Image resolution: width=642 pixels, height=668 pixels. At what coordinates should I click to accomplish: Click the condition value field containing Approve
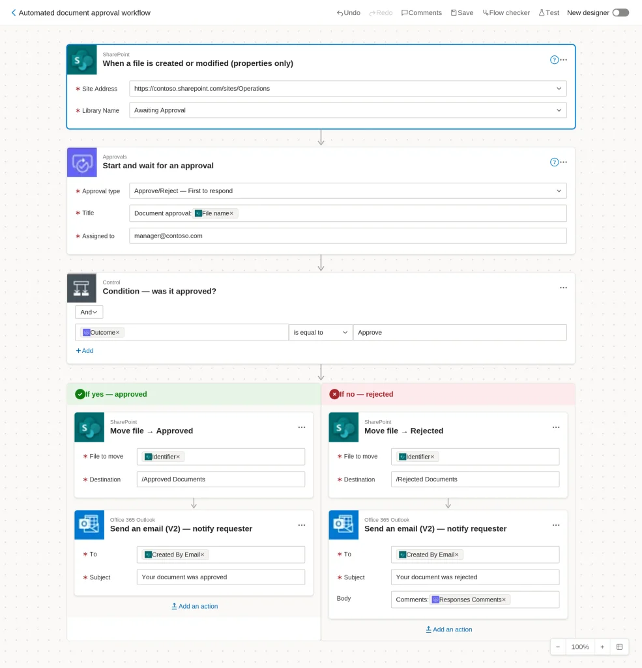[x=460, y=332]
